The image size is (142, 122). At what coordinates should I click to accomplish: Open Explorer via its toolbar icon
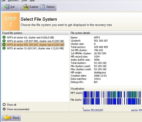pos(26,7)
